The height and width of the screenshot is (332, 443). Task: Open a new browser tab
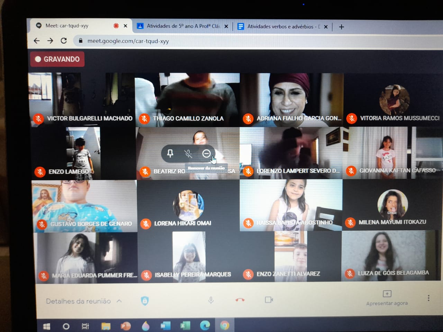click(x=341, y=27)
